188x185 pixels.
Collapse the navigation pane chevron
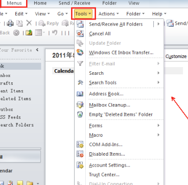point(37,50)
